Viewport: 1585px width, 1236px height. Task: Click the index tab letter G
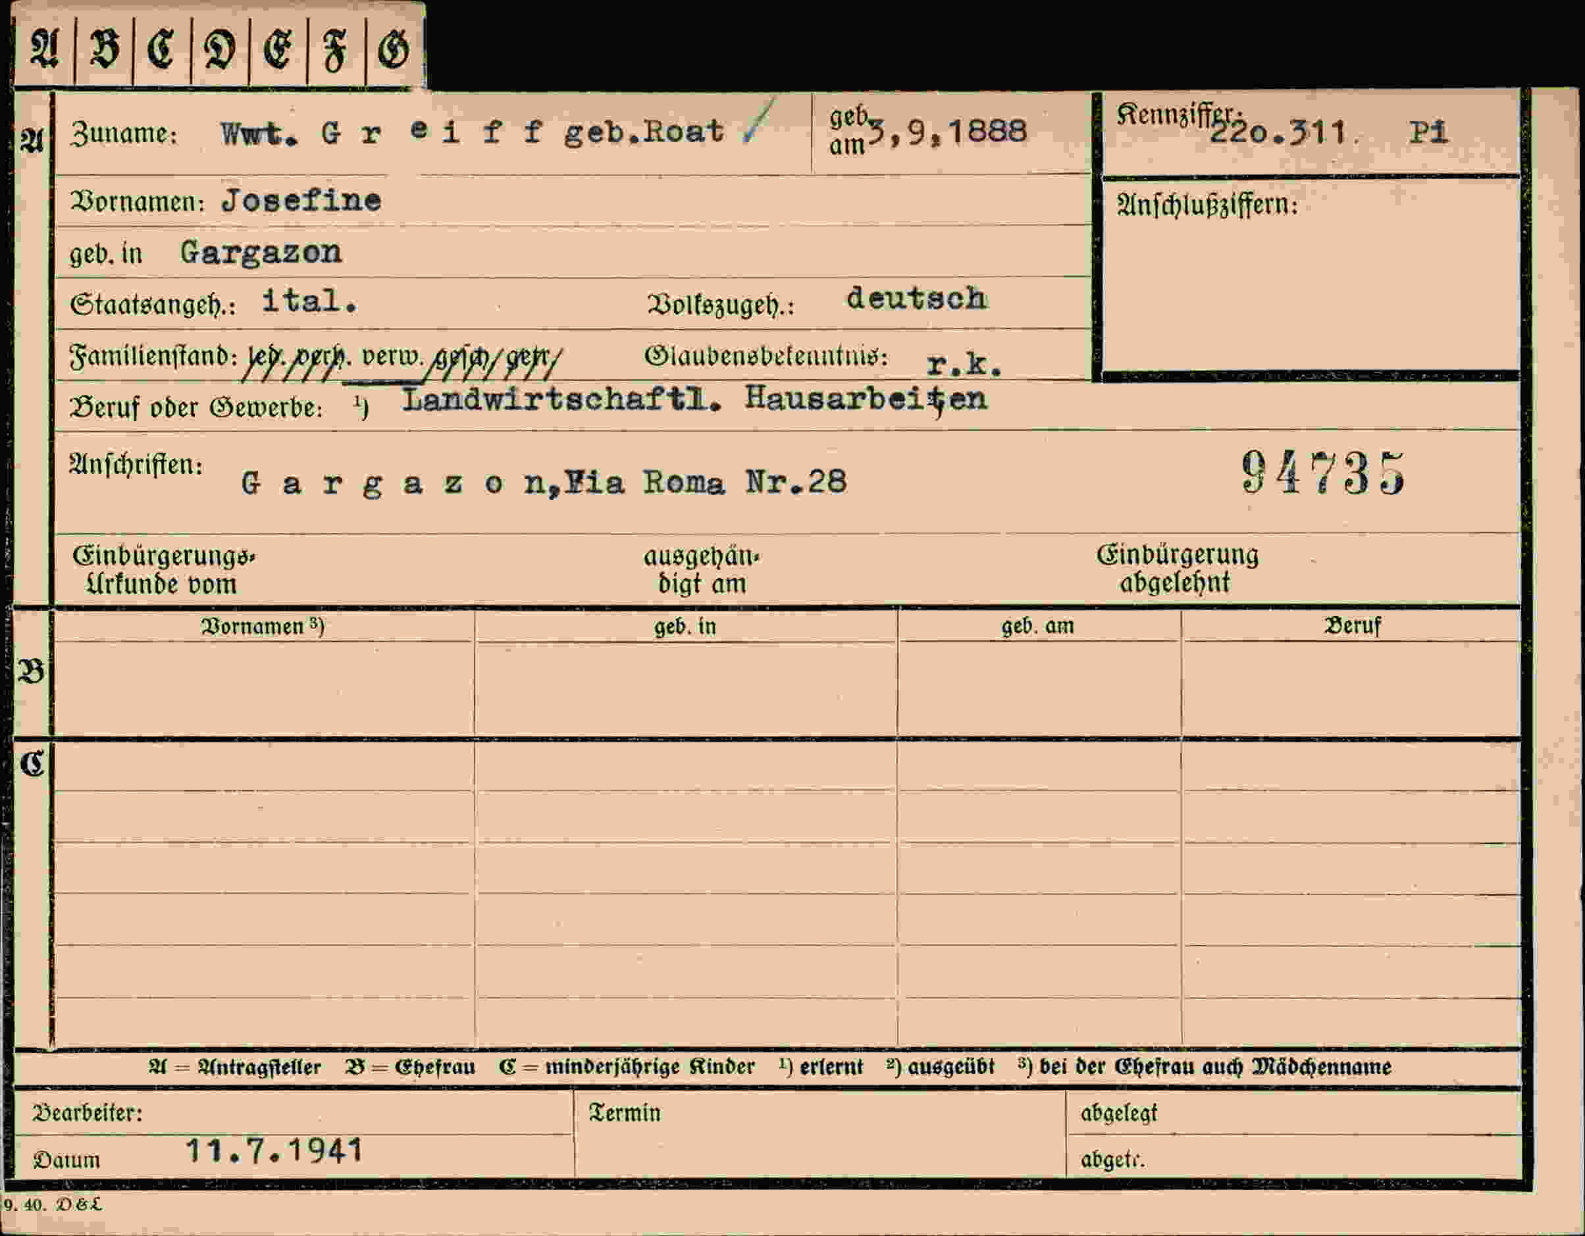(394, 51)
